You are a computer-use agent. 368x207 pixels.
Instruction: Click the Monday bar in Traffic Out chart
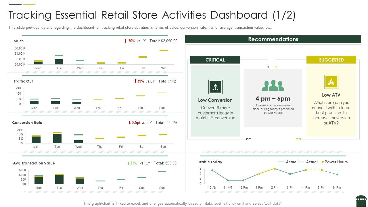click(x=34, y=102)
